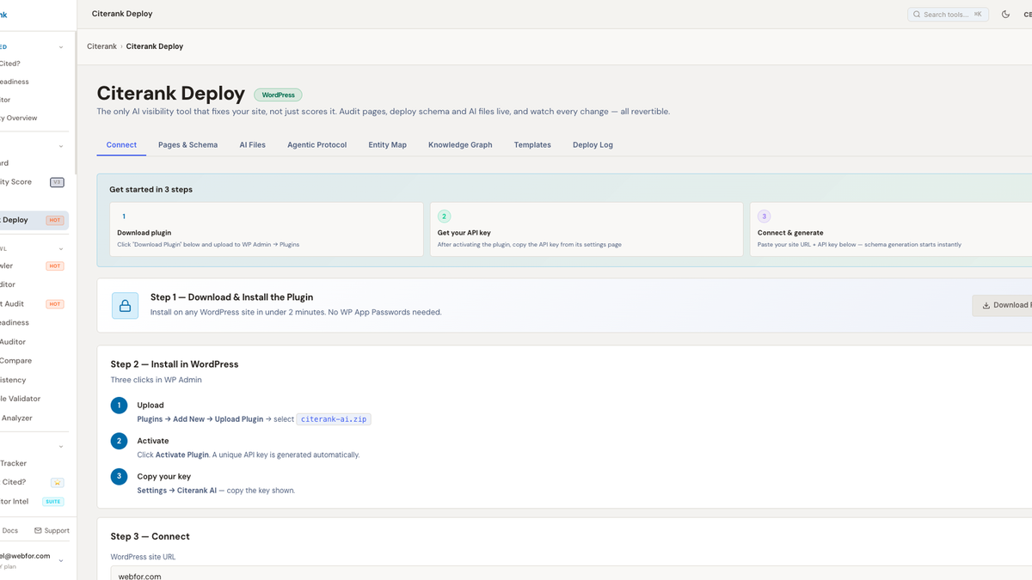
Task: Click the 'Step 3 — Connect' heading
Action: pos(150,536)
